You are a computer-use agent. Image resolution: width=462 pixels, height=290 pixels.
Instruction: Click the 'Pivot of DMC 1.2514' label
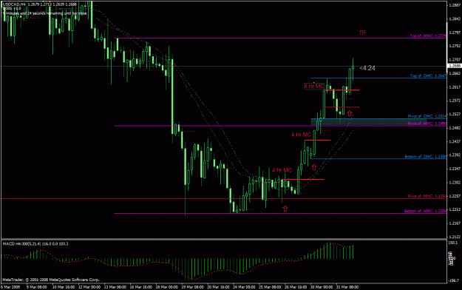pyautogui.click(x=427, y=116)
